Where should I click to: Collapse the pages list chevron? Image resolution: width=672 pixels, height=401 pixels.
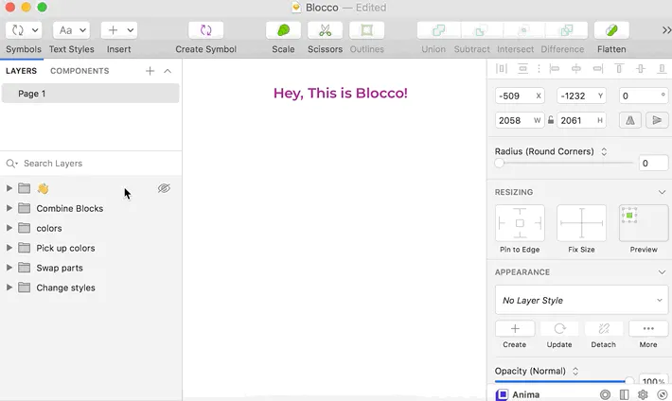pyautogui.click(x=168, y=71)
